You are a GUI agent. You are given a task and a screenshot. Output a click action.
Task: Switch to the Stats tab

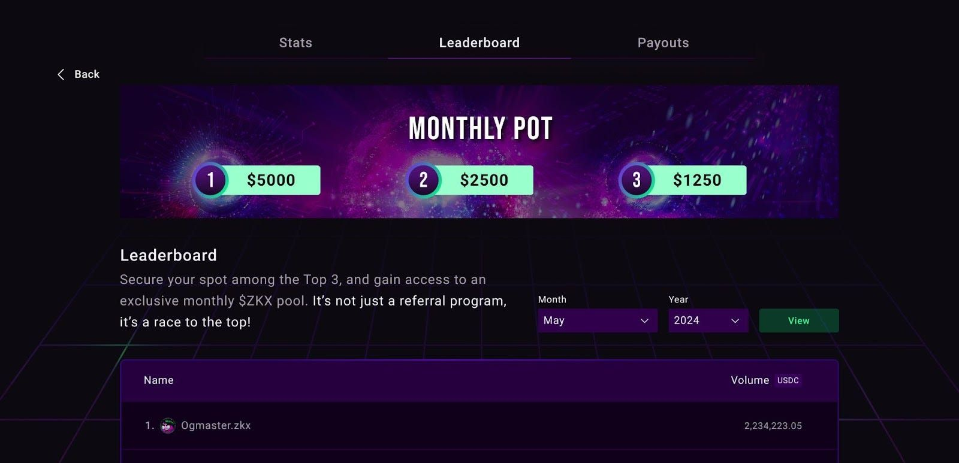coord(295,43)
